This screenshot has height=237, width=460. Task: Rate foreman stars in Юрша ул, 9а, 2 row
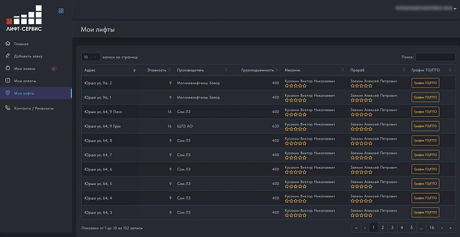point(361,86)
